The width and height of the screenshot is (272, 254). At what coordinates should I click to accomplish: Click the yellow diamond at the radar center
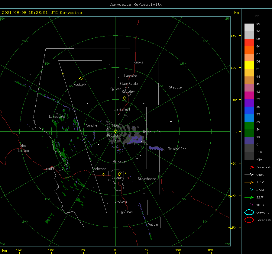pyautogui.click(x=115, y=131)
